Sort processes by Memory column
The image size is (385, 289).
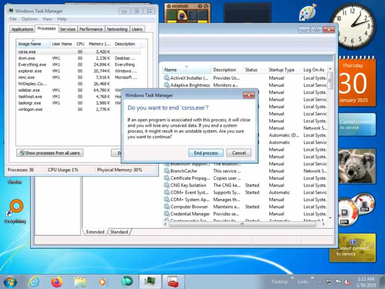click(x=99, y=44)
